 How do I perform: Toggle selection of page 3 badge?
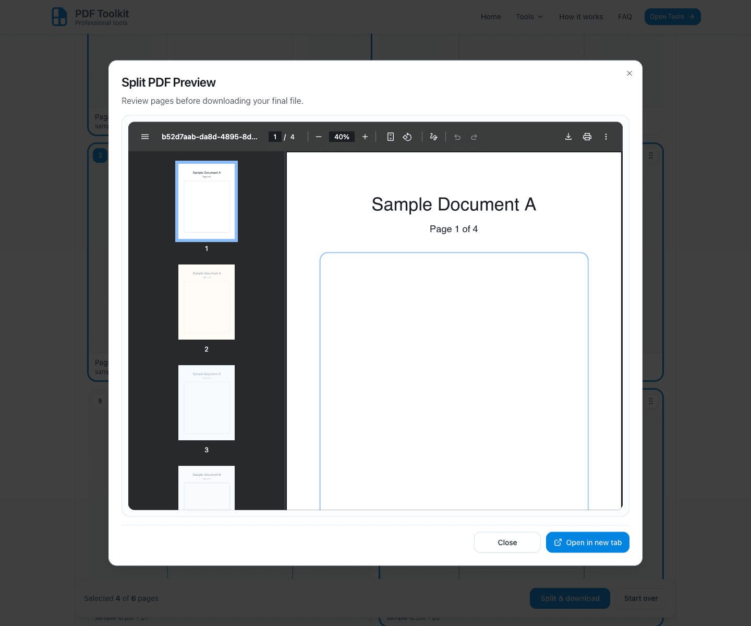(x=100, y=155)
